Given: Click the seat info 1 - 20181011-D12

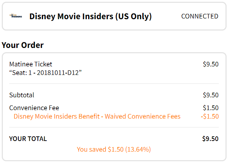Looking at the screenshot, I should pos(45,72).
